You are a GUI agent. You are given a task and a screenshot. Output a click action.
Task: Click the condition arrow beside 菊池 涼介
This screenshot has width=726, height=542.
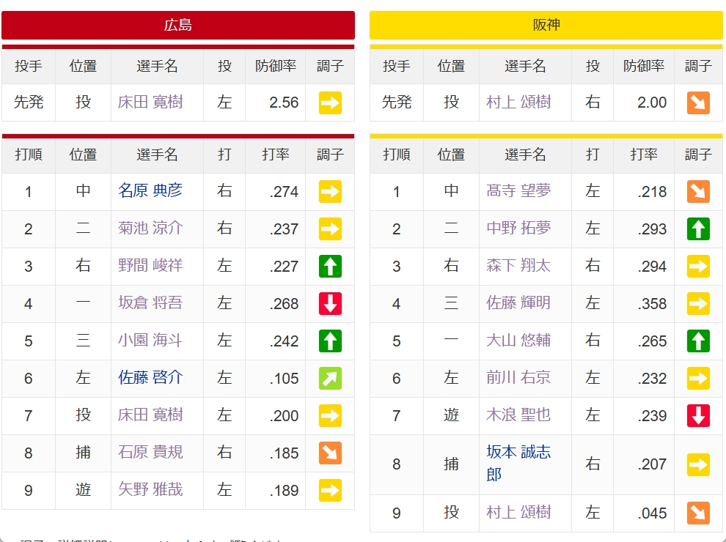tap(330, 229)
